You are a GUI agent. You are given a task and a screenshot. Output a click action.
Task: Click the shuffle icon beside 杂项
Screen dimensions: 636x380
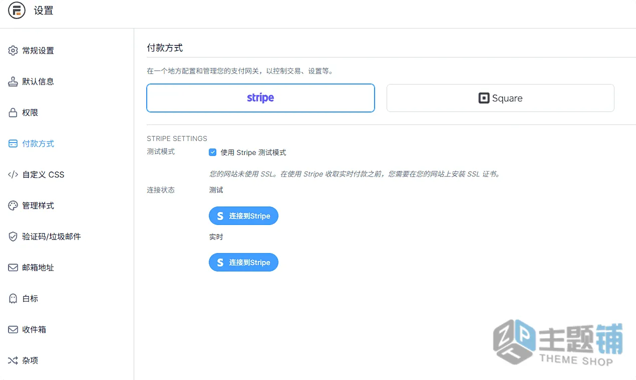(13, 360)
